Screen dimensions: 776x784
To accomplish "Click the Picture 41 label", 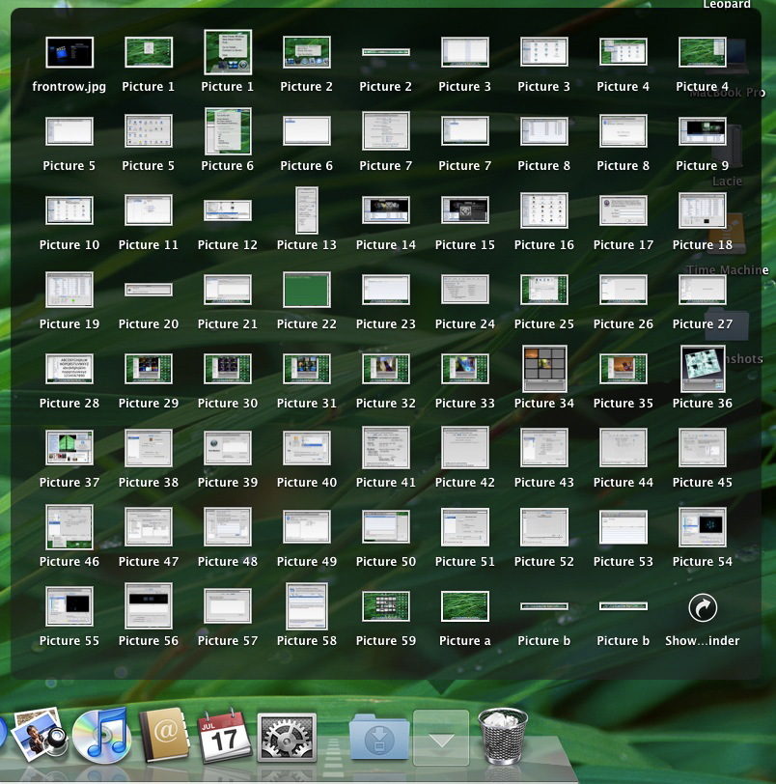I will point(386,482).
